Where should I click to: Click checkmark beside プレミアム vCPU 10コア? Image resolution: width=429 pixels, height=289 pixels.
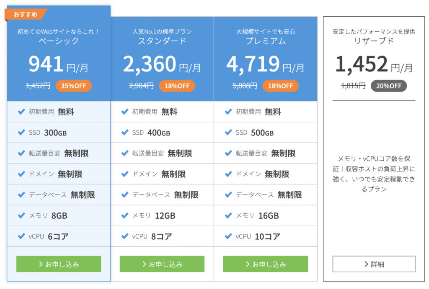pos(228,236)
